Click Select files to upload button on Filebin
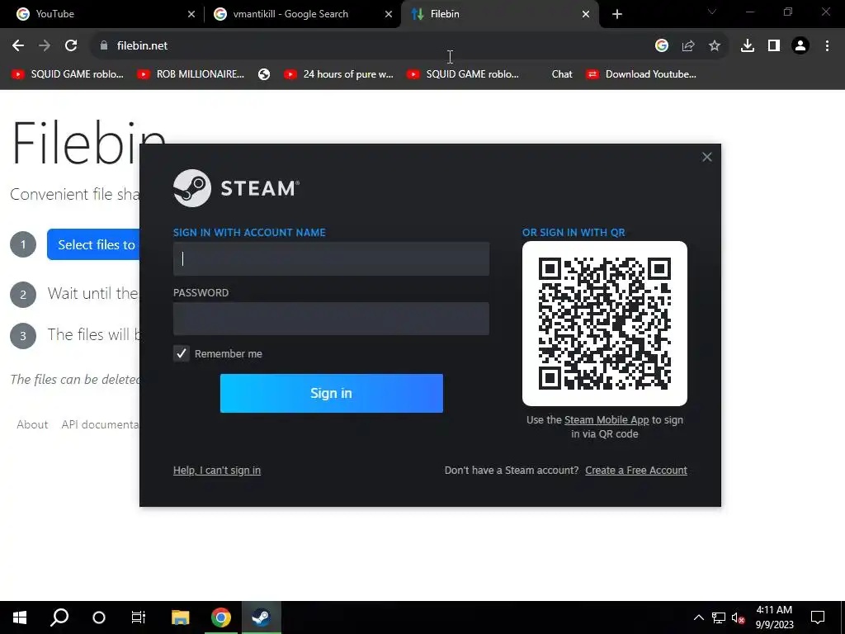Screen dimensions: 845x634 coord(93,244)
